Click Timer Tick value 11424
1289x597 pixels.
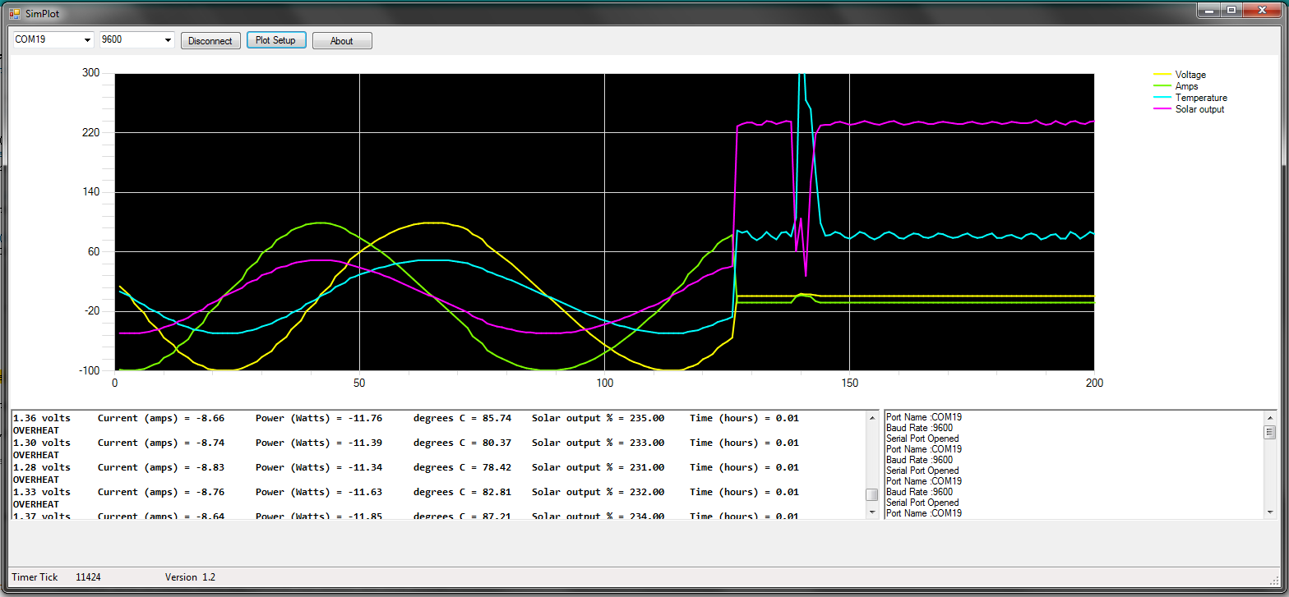(88, 577)
